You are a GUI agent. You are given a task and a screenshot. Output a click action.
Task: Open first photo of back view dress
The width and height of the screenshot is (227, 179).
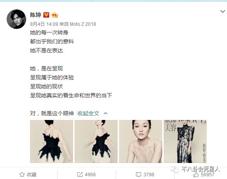tap(52, 141)
